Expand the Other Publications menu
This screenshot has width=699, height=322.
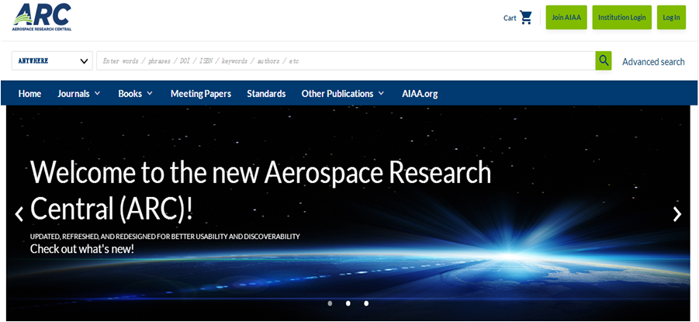pyautogui.click(x=342, y=94)
